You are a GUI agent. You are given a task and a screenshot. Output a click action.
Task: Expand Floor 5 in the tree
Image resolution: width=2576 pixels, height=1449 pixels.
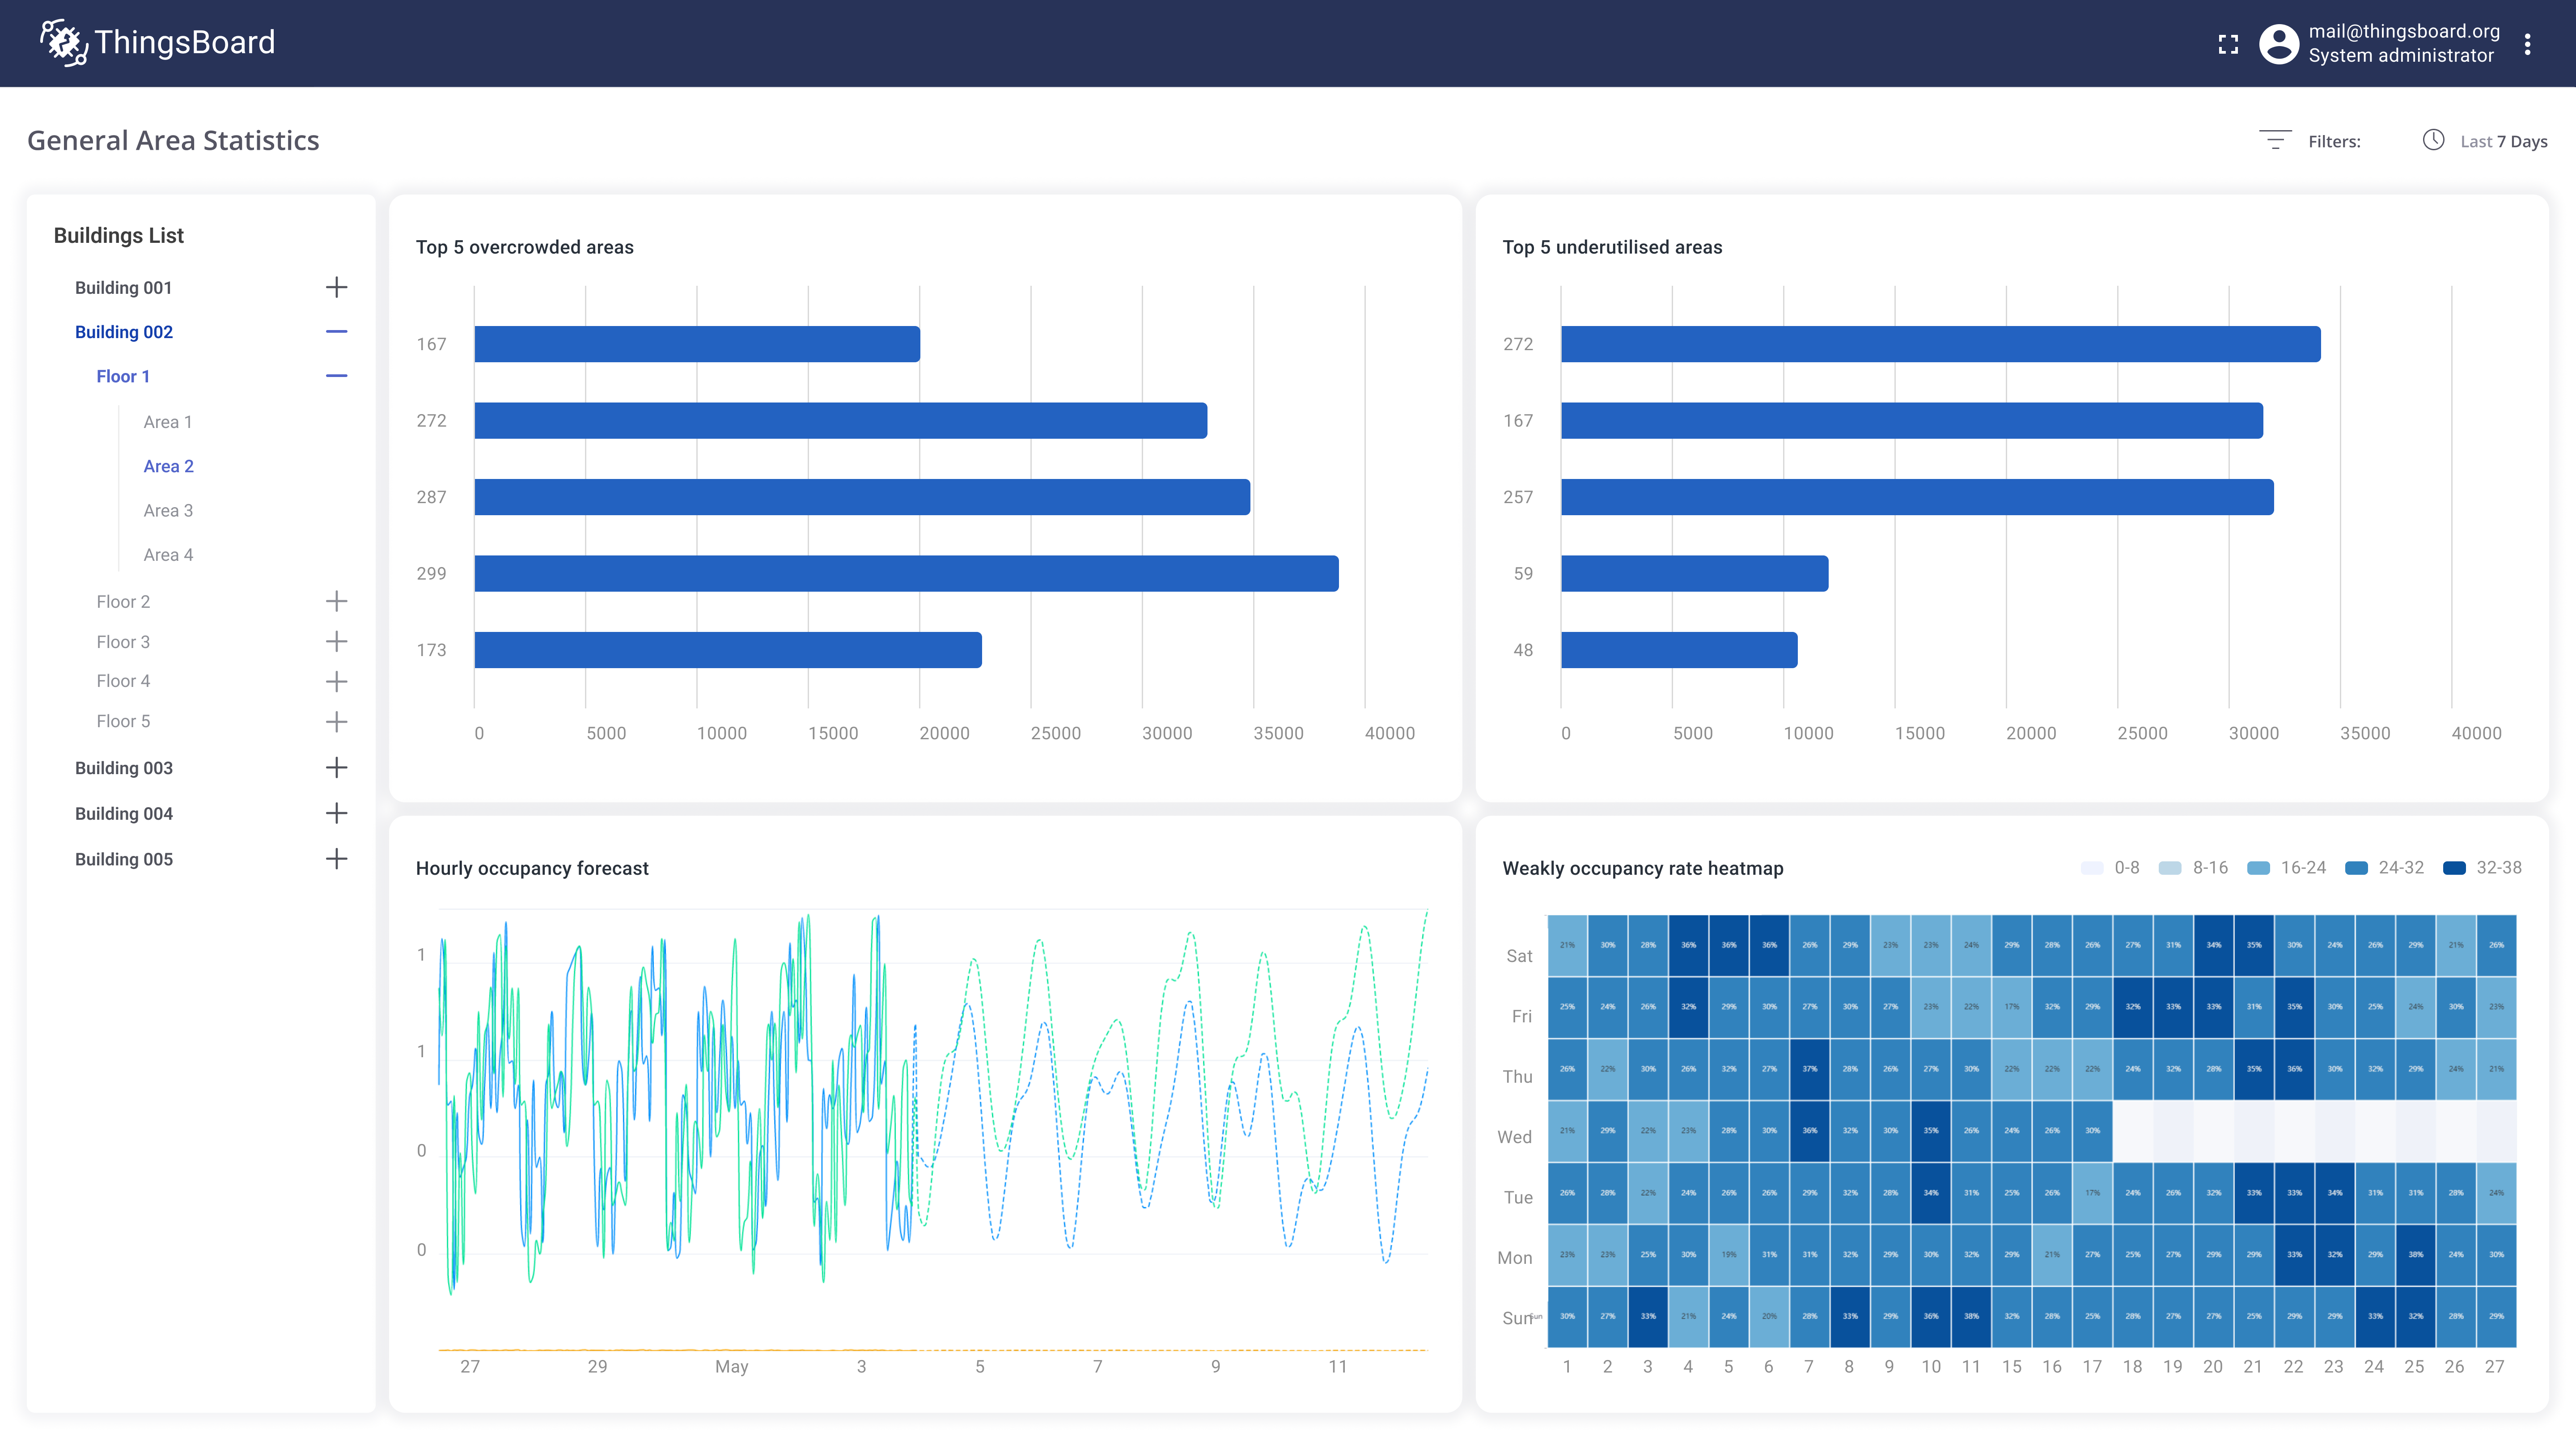(337, 721)
